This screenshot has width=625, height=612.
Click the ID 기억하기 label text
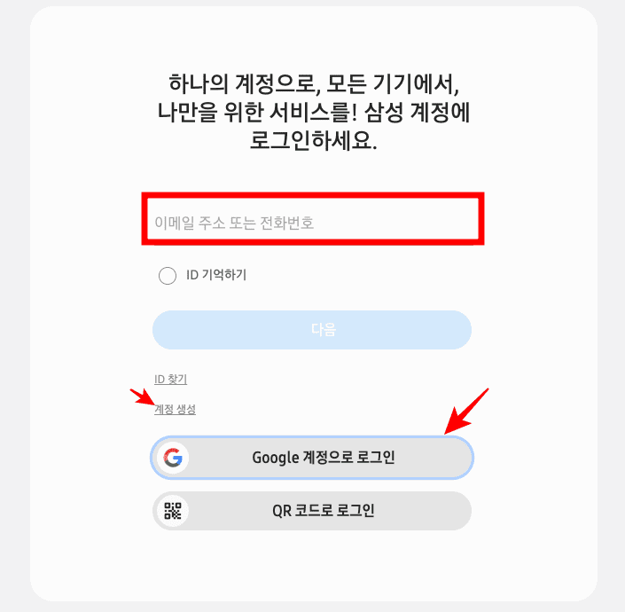(216, 275)
